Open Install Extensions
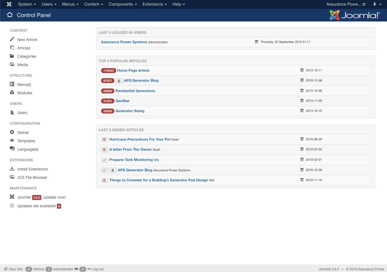The height and width of the screenshot is (272, 387). click(x=32, y=169)
